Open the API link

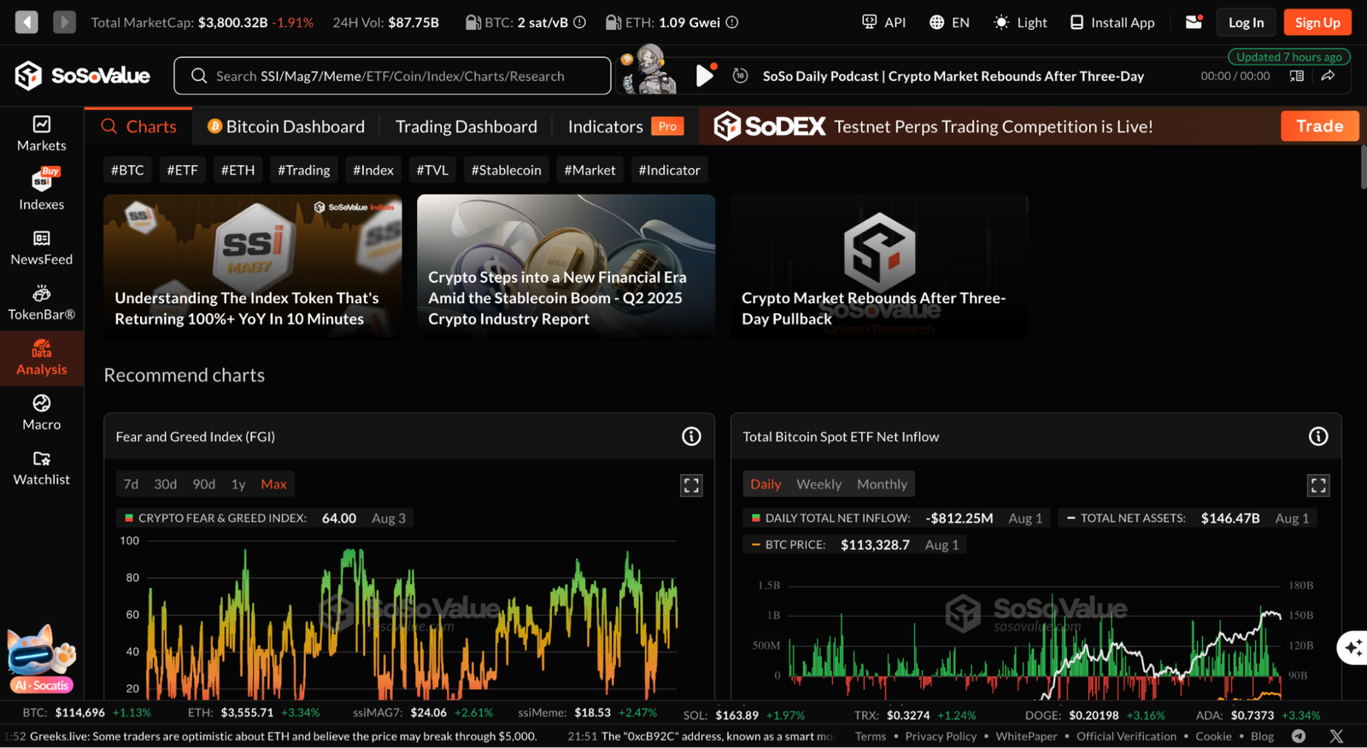coord(883,22)
